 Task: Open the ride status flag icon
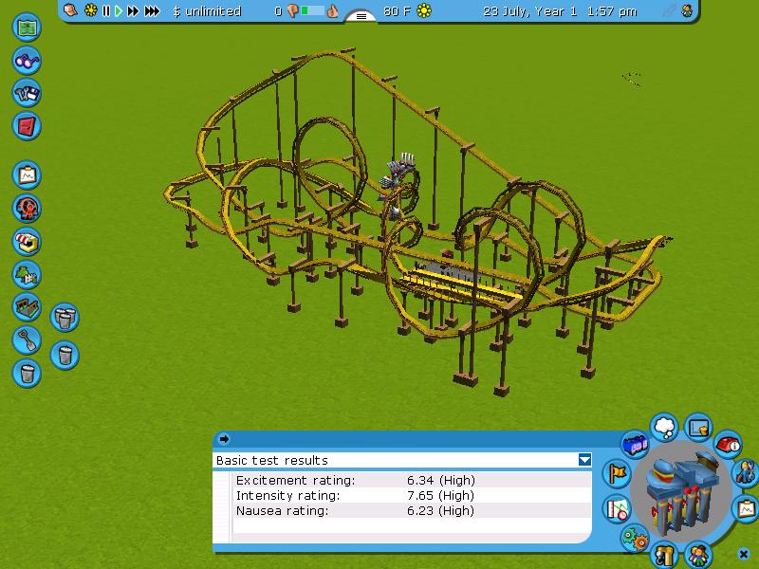click(618, 472)
